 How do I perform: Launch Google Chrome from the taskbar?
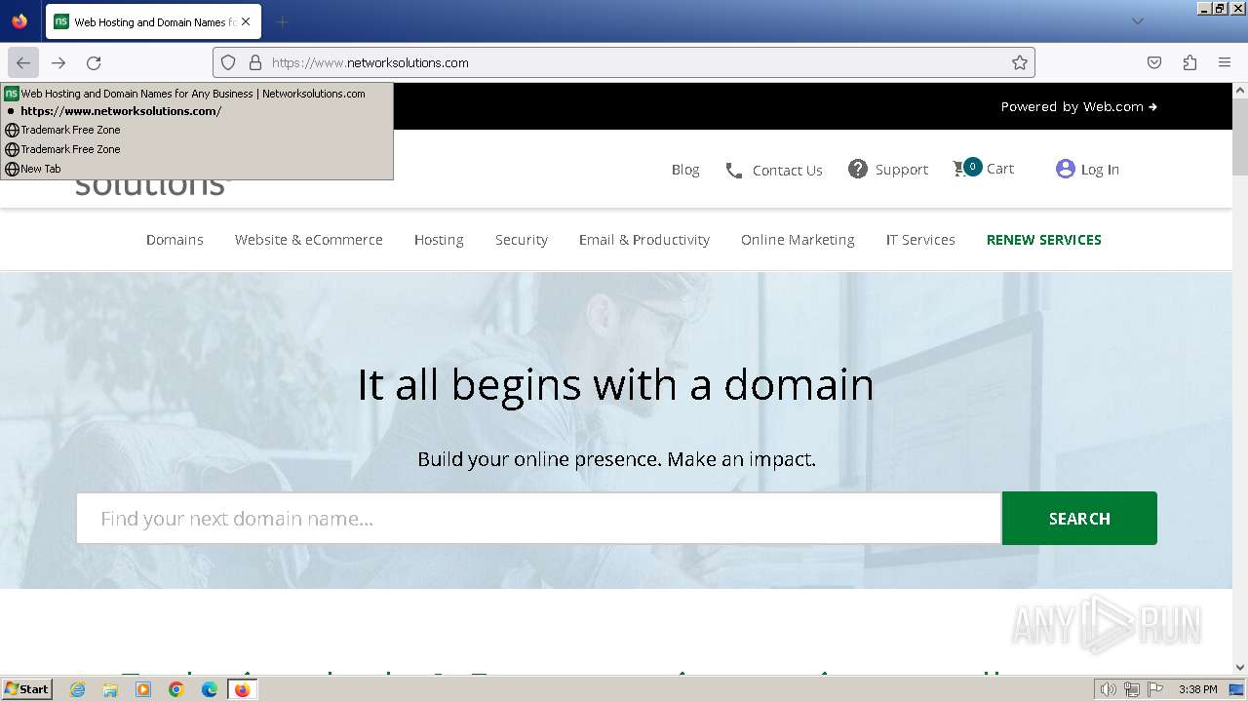[176, 689]
